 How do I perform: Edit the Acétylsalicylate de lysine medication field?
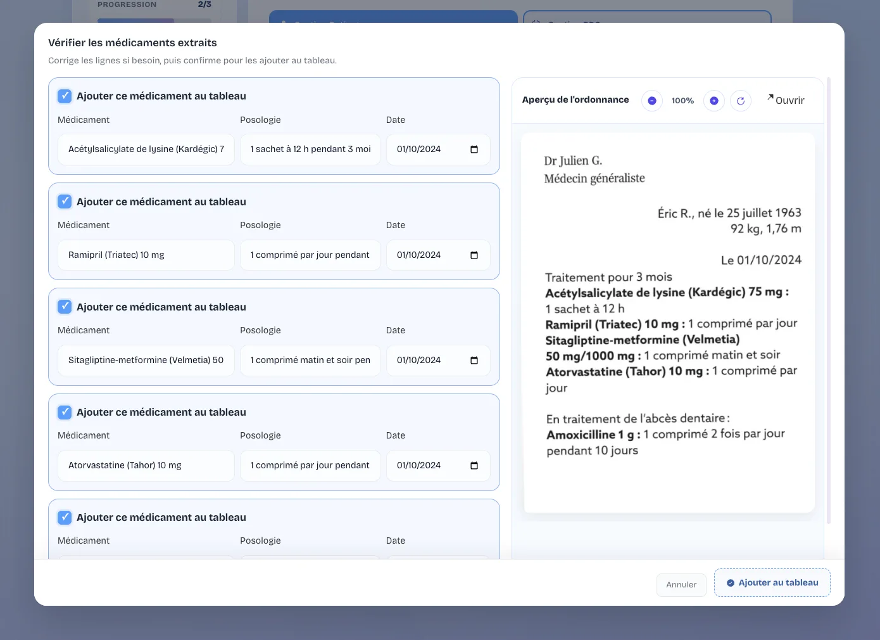146,150
